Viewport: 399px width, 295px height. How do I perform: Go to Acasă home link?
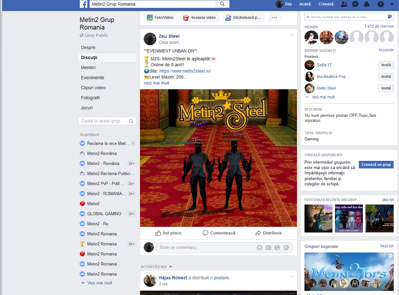pyautogui.click(x=305, y=4)
